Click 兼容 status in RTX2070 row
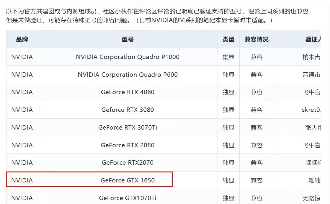This screenshot has height=204, width=330. click(256, 163)
